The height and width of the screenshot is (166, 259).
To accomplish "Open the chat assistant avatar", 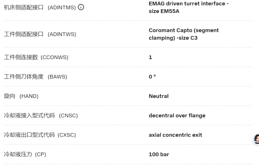I will pos(256,139).
